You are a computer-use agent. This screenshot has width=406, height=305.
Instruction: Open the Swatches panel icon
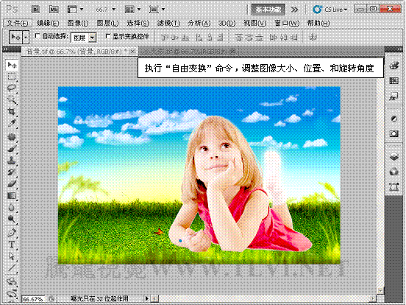coord(393,81)
